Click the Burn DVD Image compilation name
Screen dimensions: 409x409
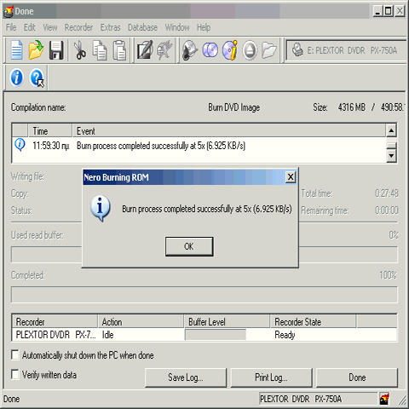pyautogui.click(x=234, y=107)
